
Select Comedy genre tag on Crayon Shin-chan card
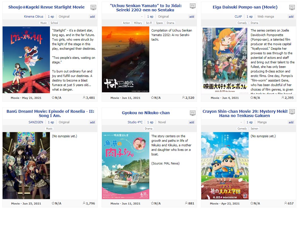click(242, 129)
